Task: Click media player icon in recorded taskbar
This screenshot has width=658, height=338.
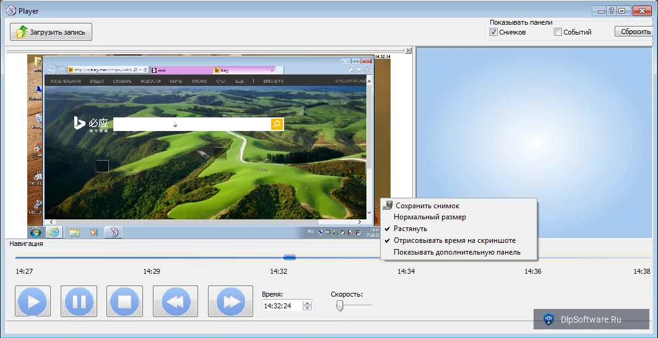Action: [x=93, y=232]
